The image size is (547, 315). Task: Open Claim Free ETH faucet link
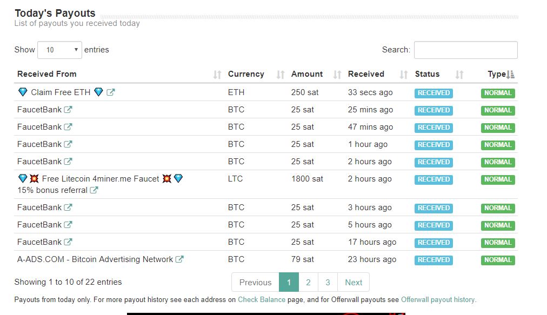pyautogui.click(x=61, y=92)
